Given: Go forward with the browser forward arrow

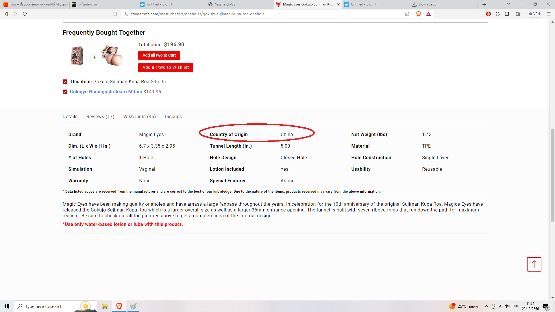Looking at the screenshot, I should point(16,14).
